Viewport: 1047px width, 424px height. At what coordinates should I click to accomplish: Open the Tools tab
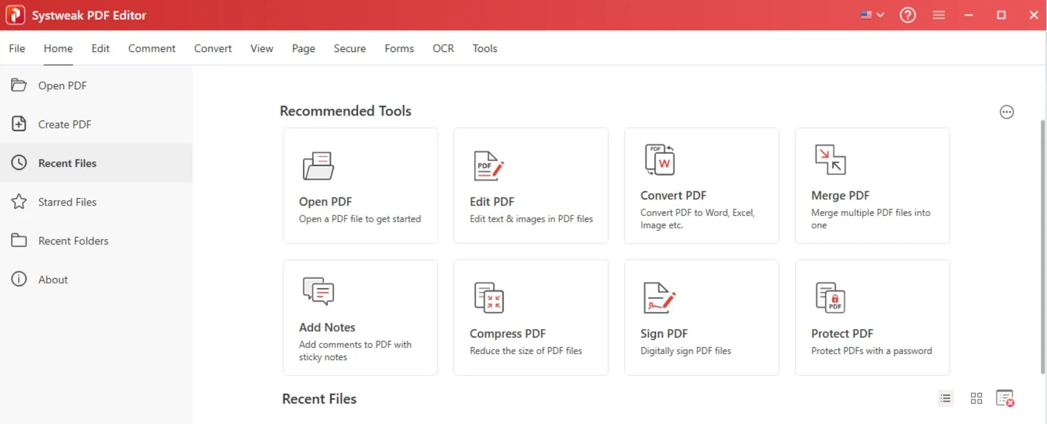pyautogui.click(x=485, y=48)
